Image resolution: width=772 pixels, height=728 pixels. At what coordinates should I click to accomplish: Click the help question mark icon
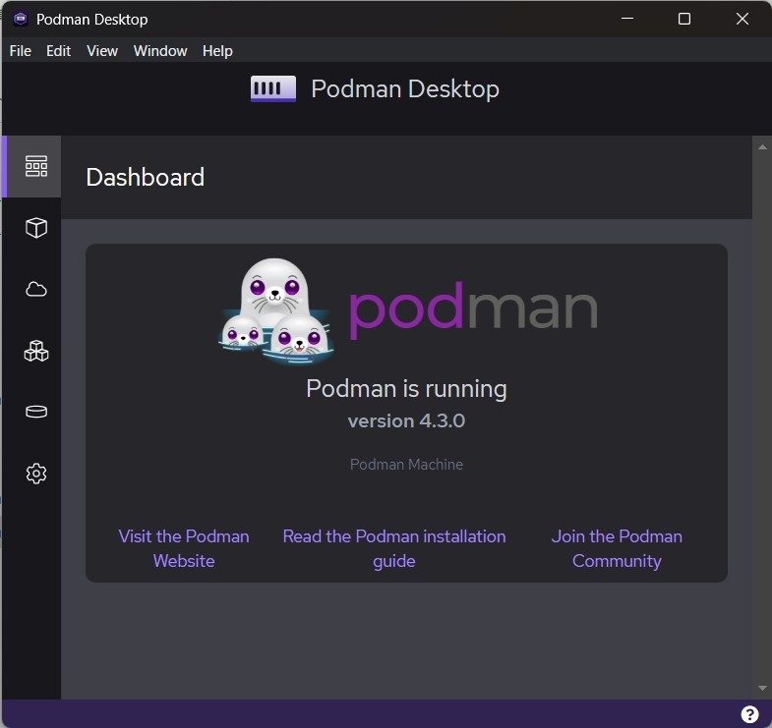tap(749, 714)
